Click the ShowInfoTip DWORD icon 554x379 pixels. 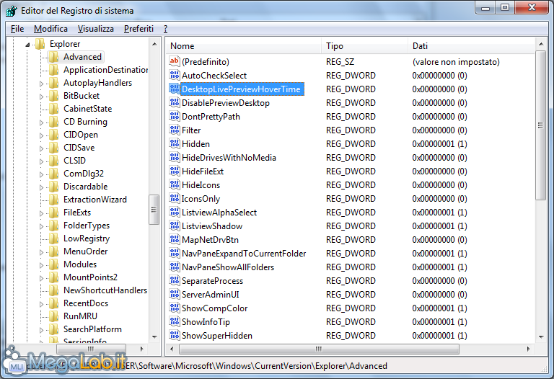(175, 322)
